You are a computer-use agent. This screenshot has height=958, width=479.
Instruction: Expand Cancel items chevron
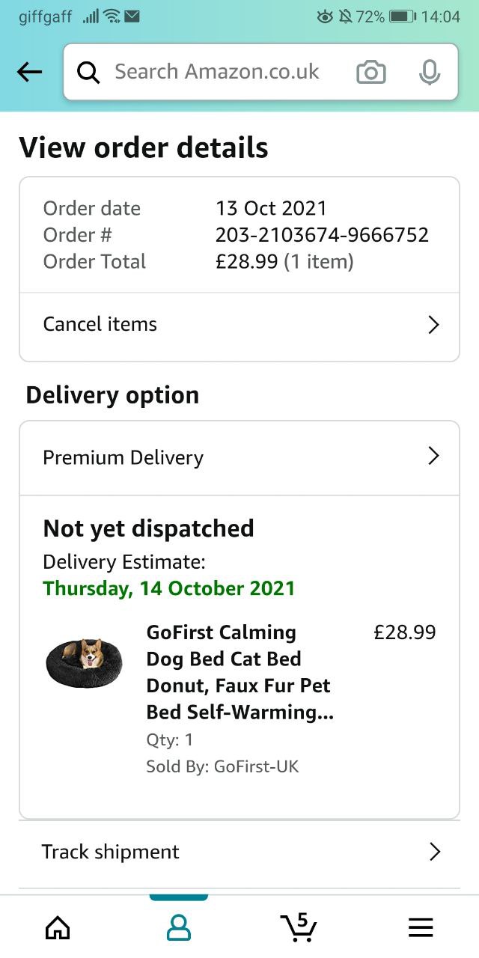433,324
